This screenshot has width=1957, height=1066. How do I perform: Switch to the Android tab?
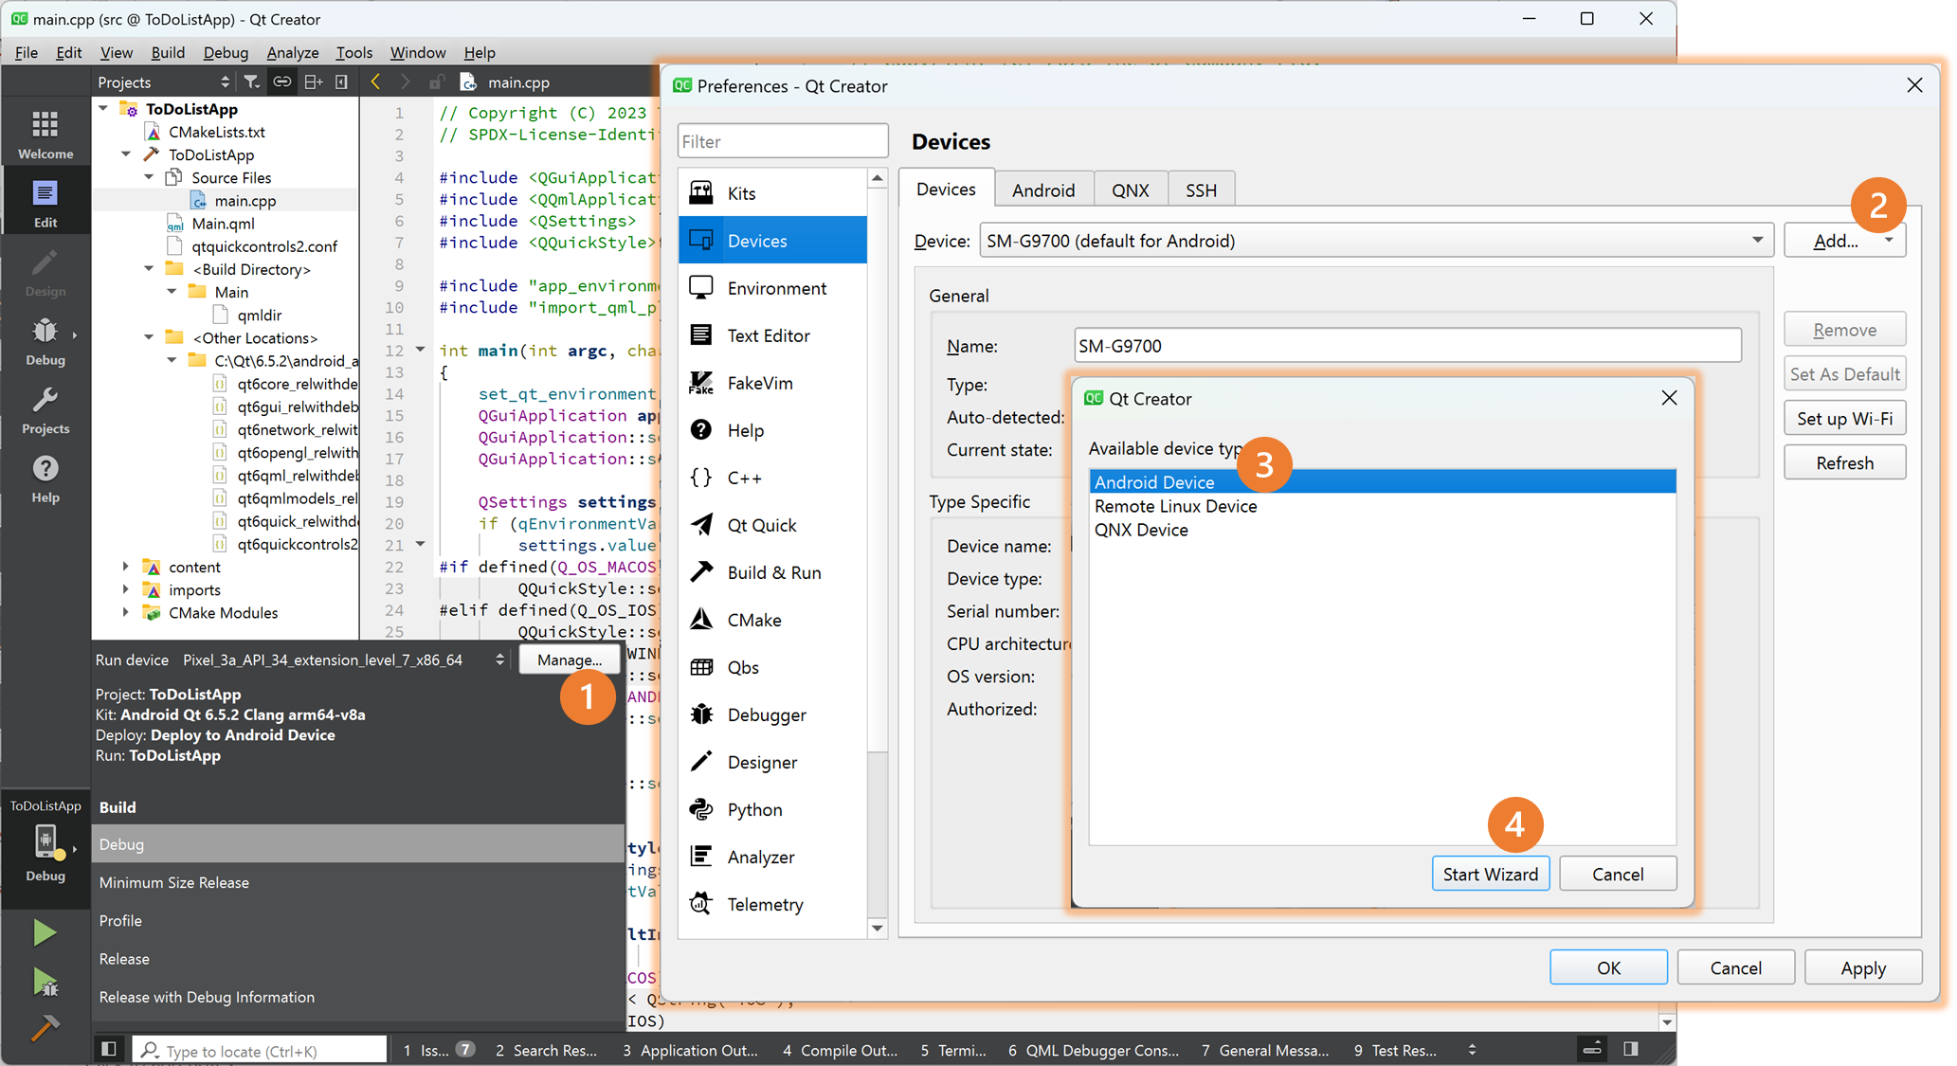pyautogui.click(x=1042, y=190)
